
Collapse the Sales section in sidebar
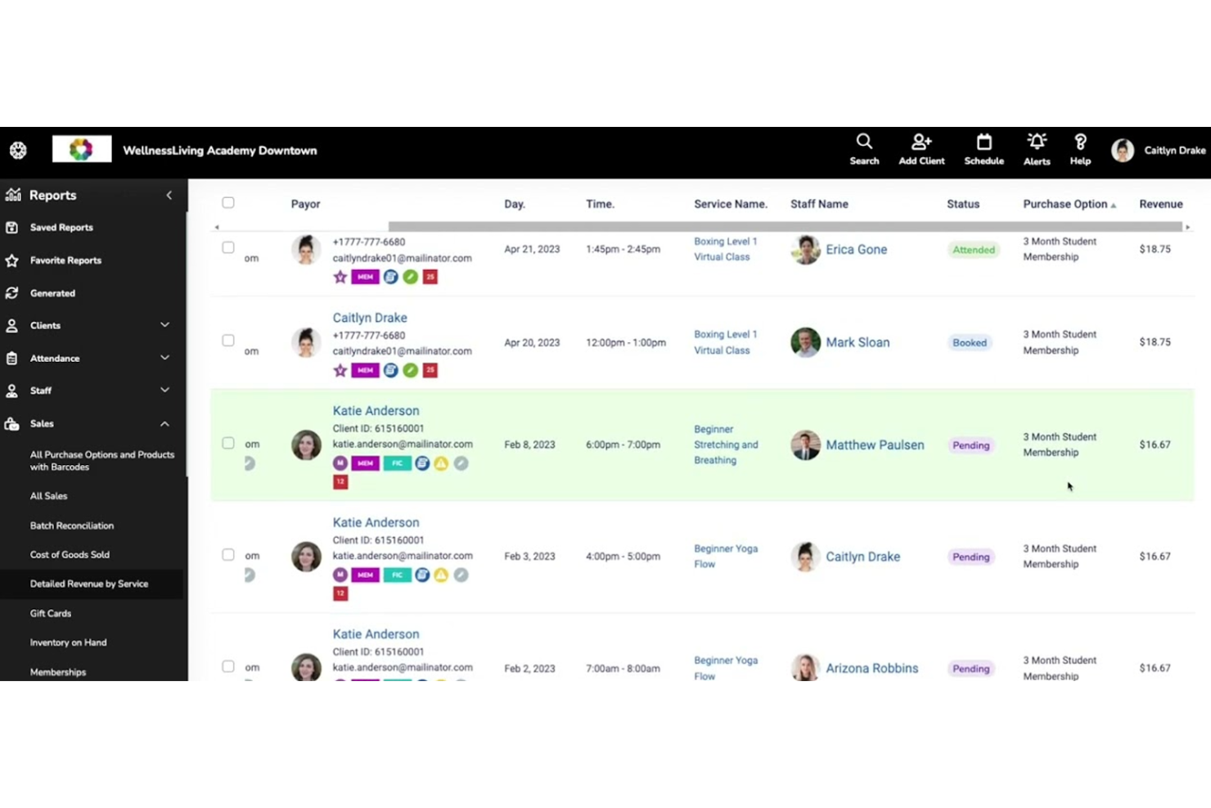click(164, 424)
